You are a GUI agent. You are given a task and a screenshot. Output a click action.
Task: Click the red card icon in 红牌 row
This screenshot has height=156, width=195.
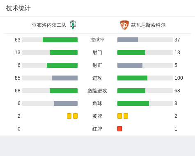[x=119, y=128]
